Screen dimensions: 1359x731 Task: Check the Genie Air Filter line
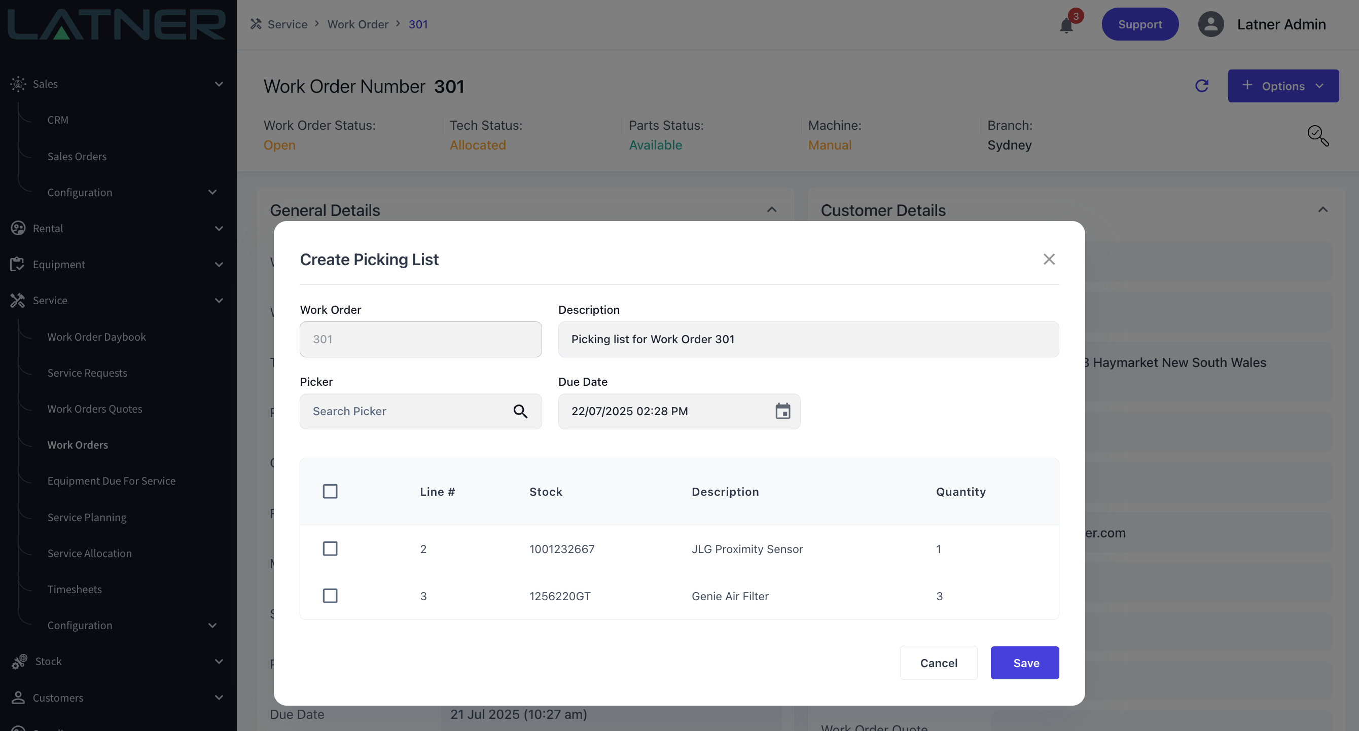point(330,596)
